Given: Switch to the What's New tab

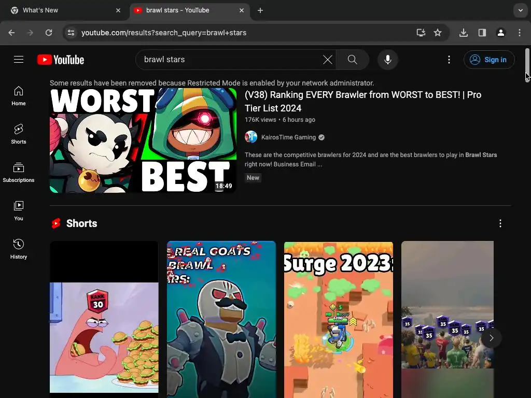Looking at the screenshot, I should (x=65, y=10).
